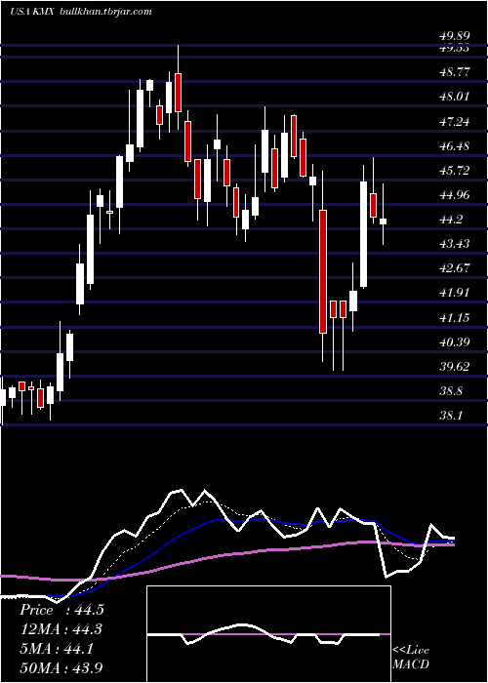Click the 44.2 price level label
Screen dimensions: 488x683
(452, 220)
